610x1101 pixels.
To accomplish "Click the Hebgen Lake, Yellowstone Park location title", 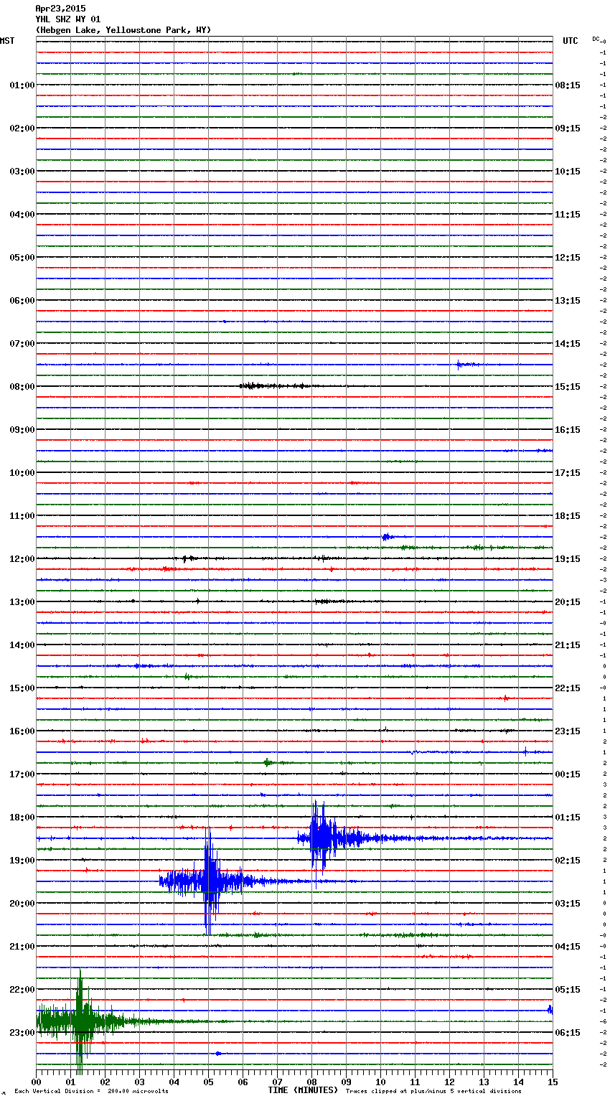I will click(123, 30).
